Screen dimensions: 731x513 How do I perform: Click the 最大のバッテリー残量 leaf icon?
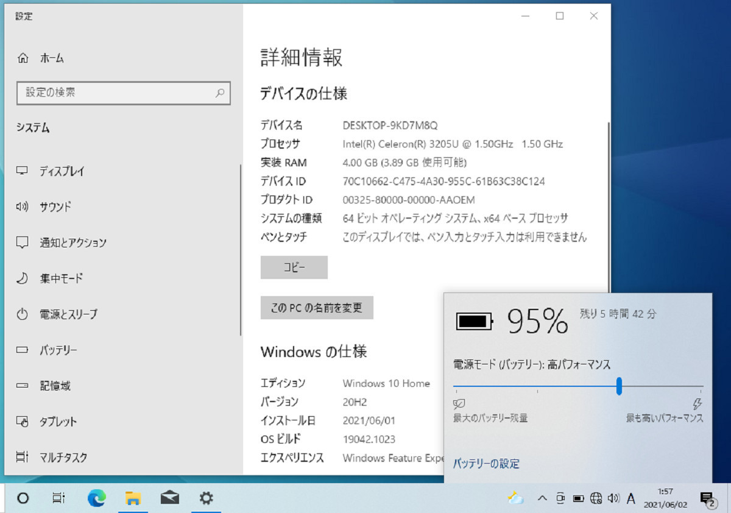point(459,404)
